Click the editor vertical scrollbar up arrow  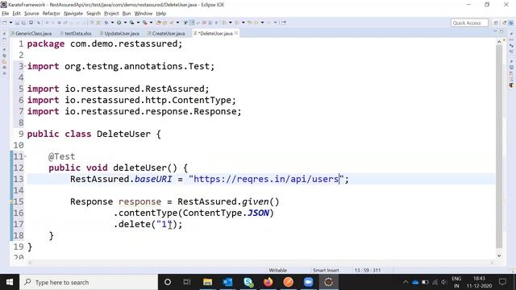tap(499, 42)
